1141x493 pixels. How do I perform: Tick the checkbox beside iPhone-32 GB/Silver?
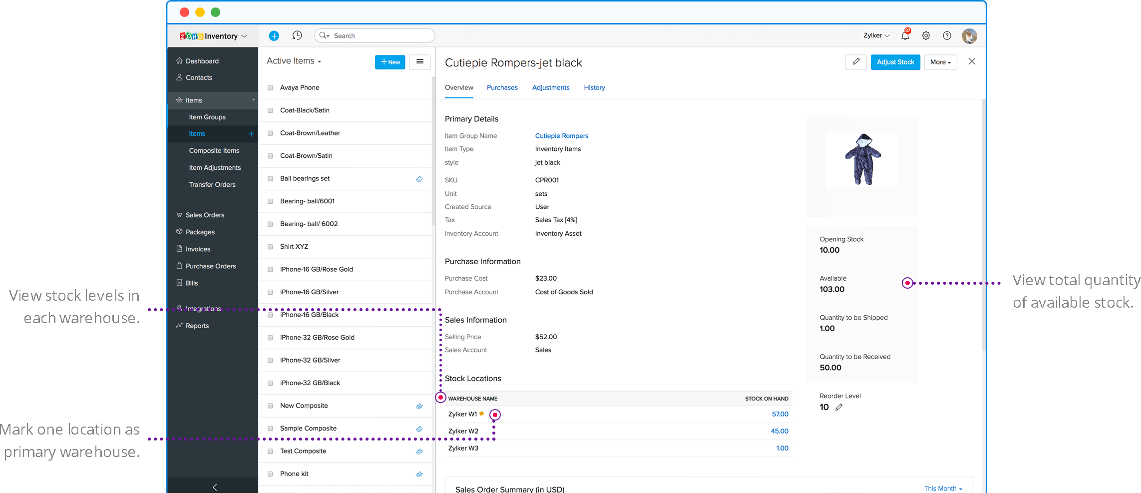(270, 360)
